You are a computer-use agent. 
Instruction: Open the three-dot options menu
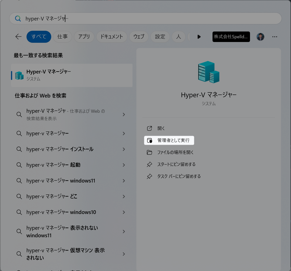pyautogui.click(x=275, y=37)
